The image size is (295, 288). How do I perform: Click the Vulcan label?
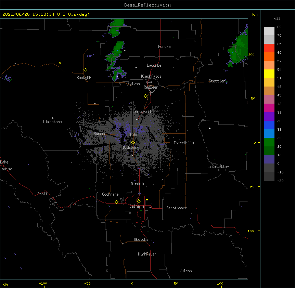(x=185, y=271)
